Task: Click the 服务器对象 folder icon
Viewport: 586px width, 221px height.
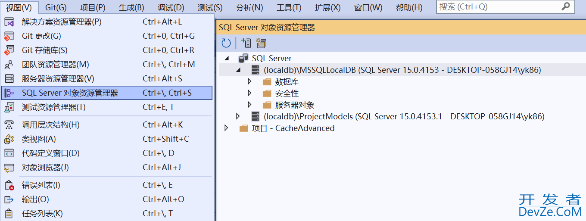Action: coord(267,105)
